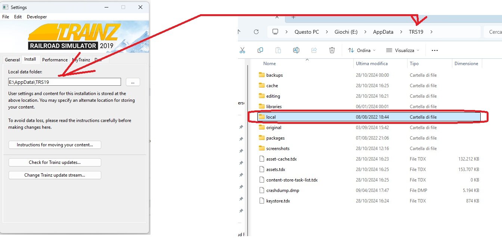Click the monitor icon in address bar
The image size is (502, 238).
pos(275,32)
